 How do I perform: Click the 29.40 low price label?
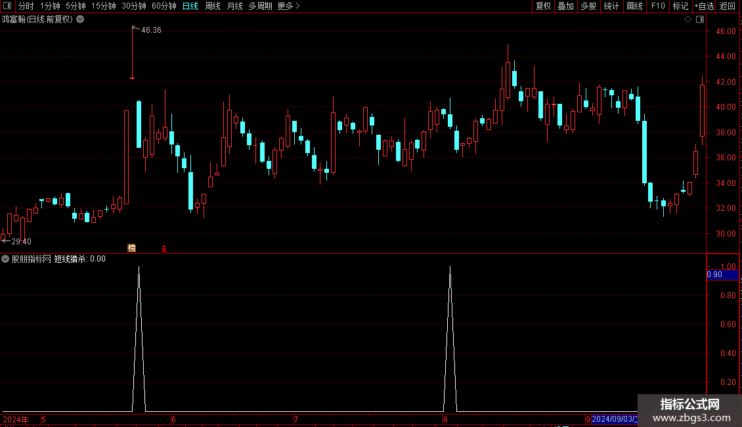[x=21, y=242]
